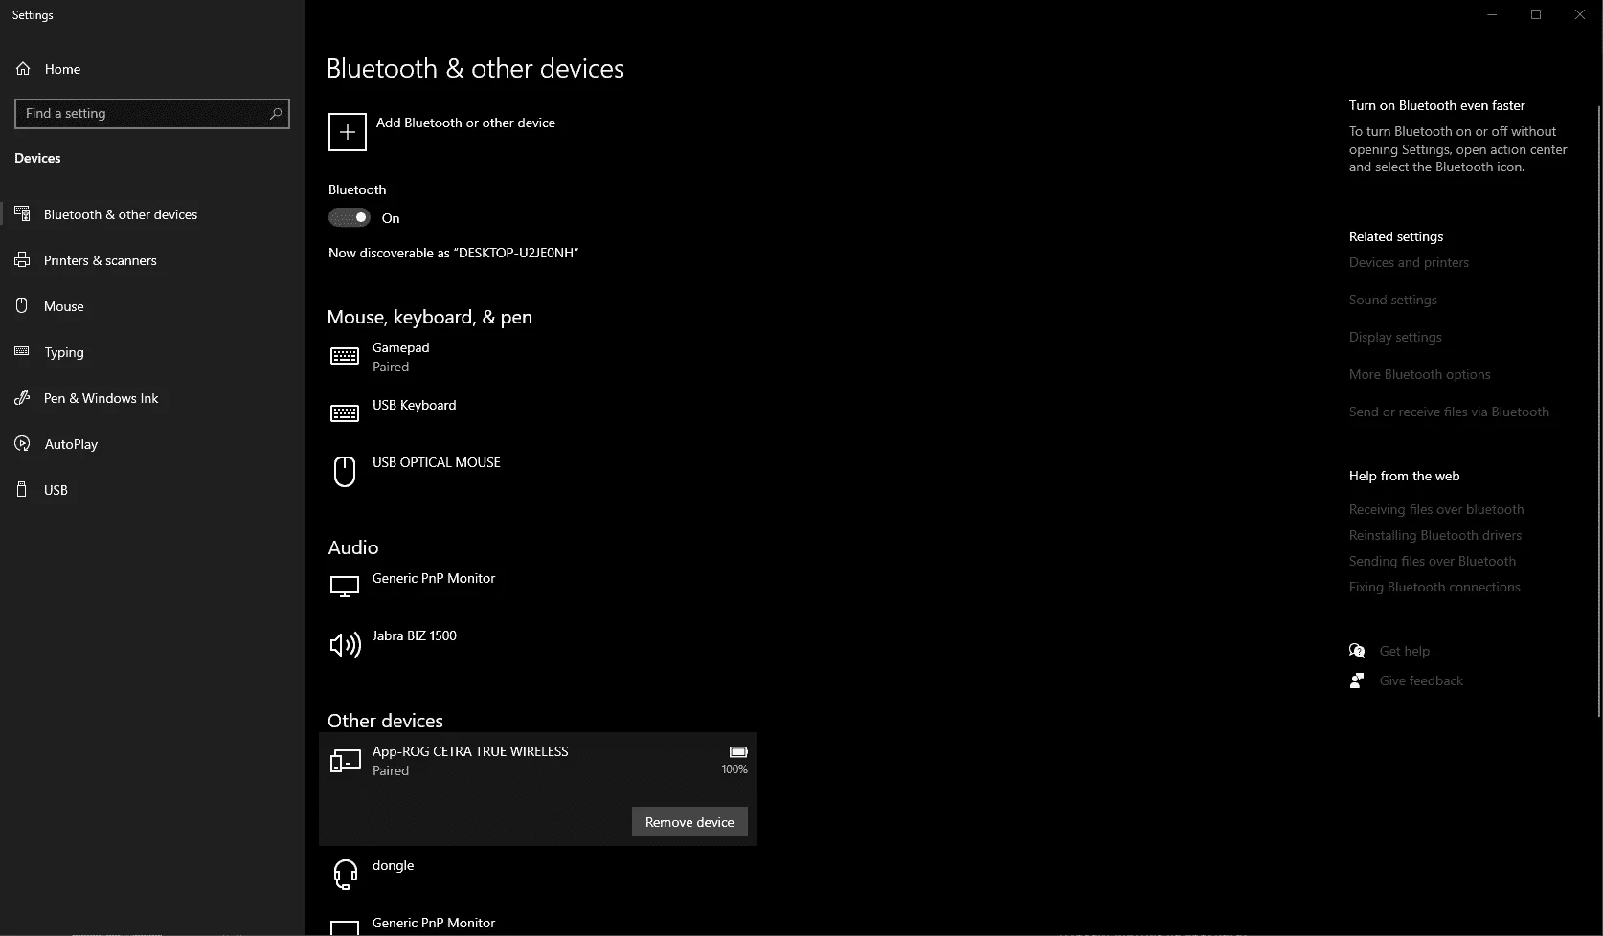Click the Printers & scanners icon
The width and height of the screenshot is (1603, 936).
tap(22, 259)
